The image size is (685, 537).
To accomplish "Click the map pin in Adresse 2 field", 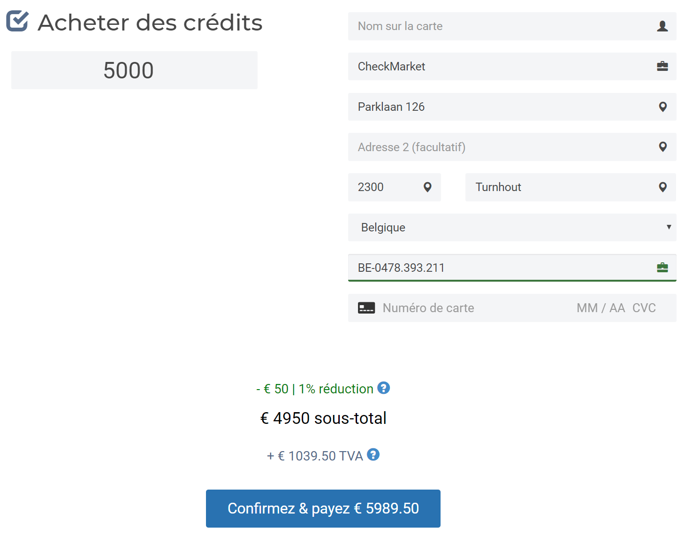I will (662, 147).
